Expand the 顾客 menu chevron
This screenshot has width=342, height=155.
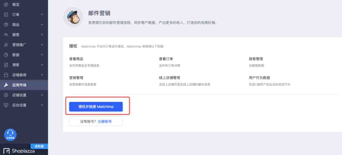42,35
